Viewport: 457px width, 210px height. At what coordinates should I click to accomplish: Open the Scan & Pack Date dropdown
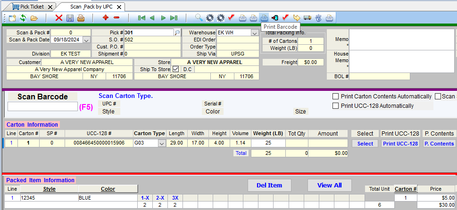pyautogui.click(x=86, y=40)
